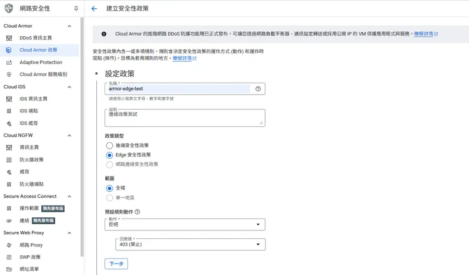Click the IDS endpoints icon
Screen dimensions: 469x275
pos(9,111)
